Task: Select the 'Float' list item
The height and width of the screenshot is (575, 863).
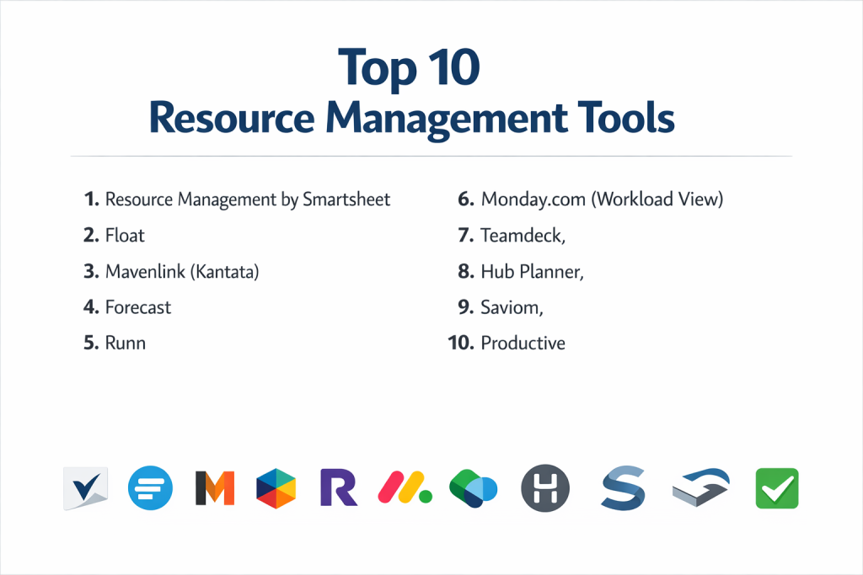Action: point(125,236)
